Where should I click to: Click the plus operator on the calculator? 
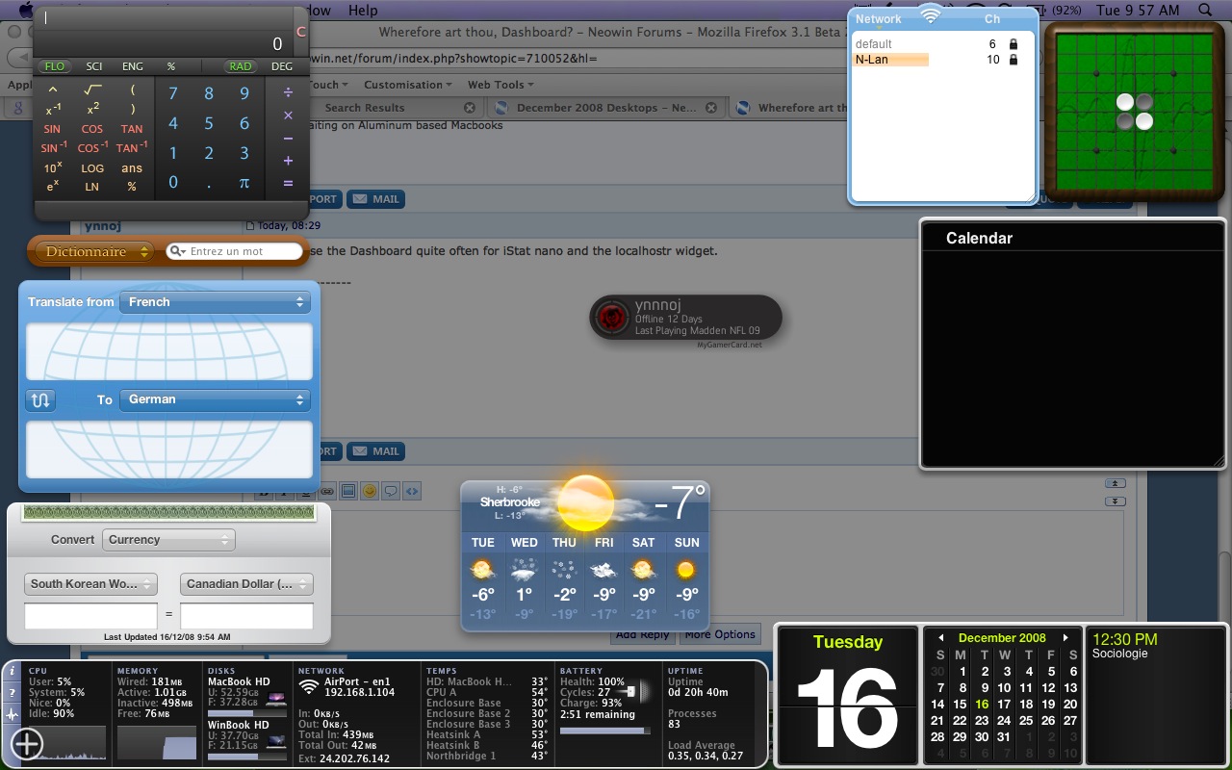[288, 161]
